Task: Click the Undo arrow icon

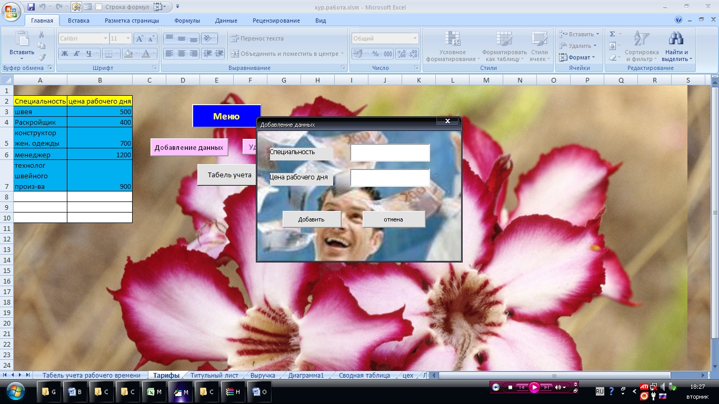Action: (43, 7)
